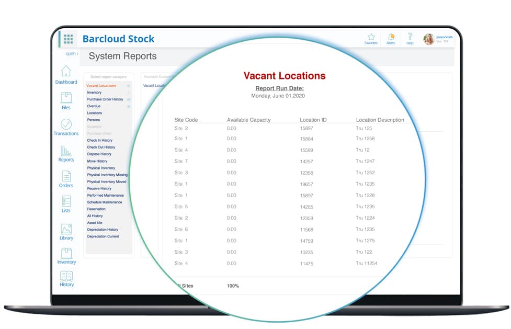Click Location ID 11568 cell
Screen dimensions: 511x329
pyautogui.click(x=306, y=230)
